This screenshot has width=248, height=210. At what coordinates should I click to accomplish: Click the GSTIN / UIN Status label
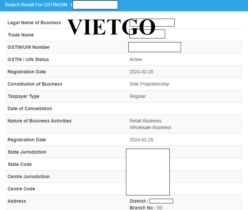click(x=28, y=59)
